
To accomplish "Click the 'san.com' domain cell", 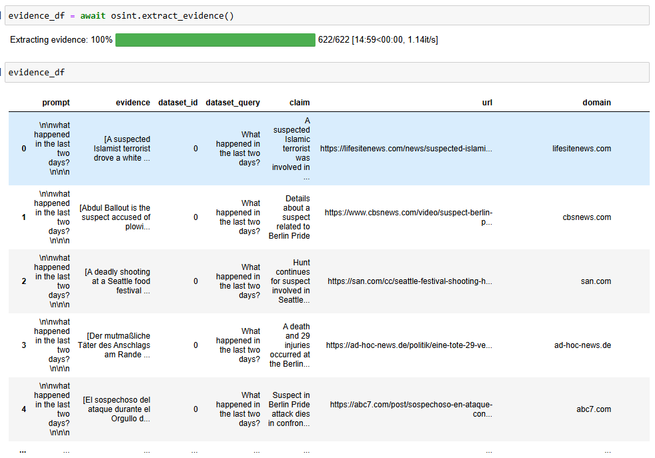I will 596,281.
